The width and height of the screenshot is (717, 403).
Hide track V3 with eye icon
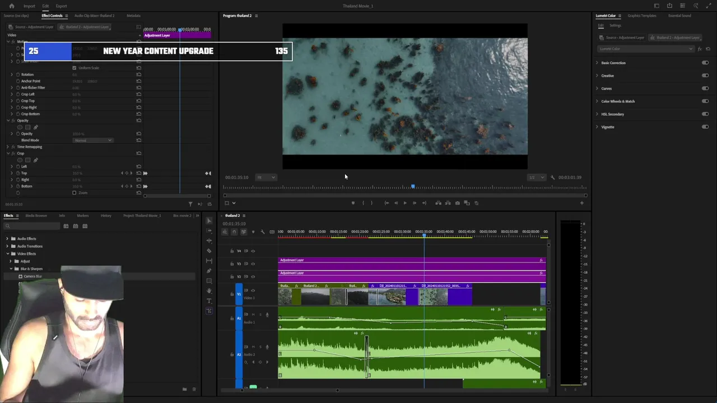click(x=253, y=264)
